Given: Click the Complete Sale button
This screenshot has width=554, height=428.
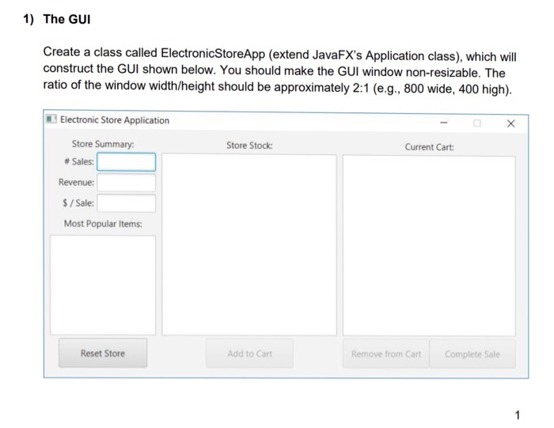Looking at the screenshot, I should [x=472, y=354].
